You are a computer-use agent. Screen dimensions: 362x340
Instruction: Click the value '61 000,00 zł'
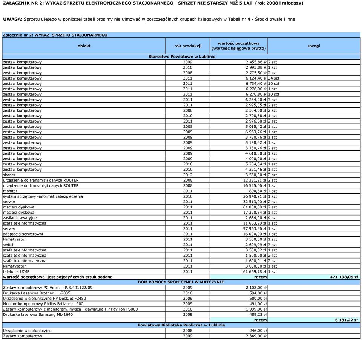(x=255, y=207)
